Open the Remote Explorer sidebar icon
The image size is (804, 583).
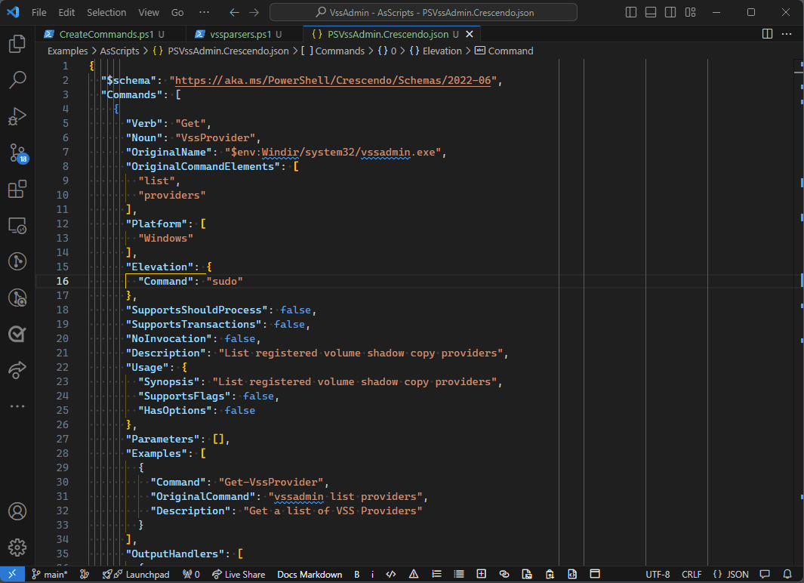coord(17,225)
